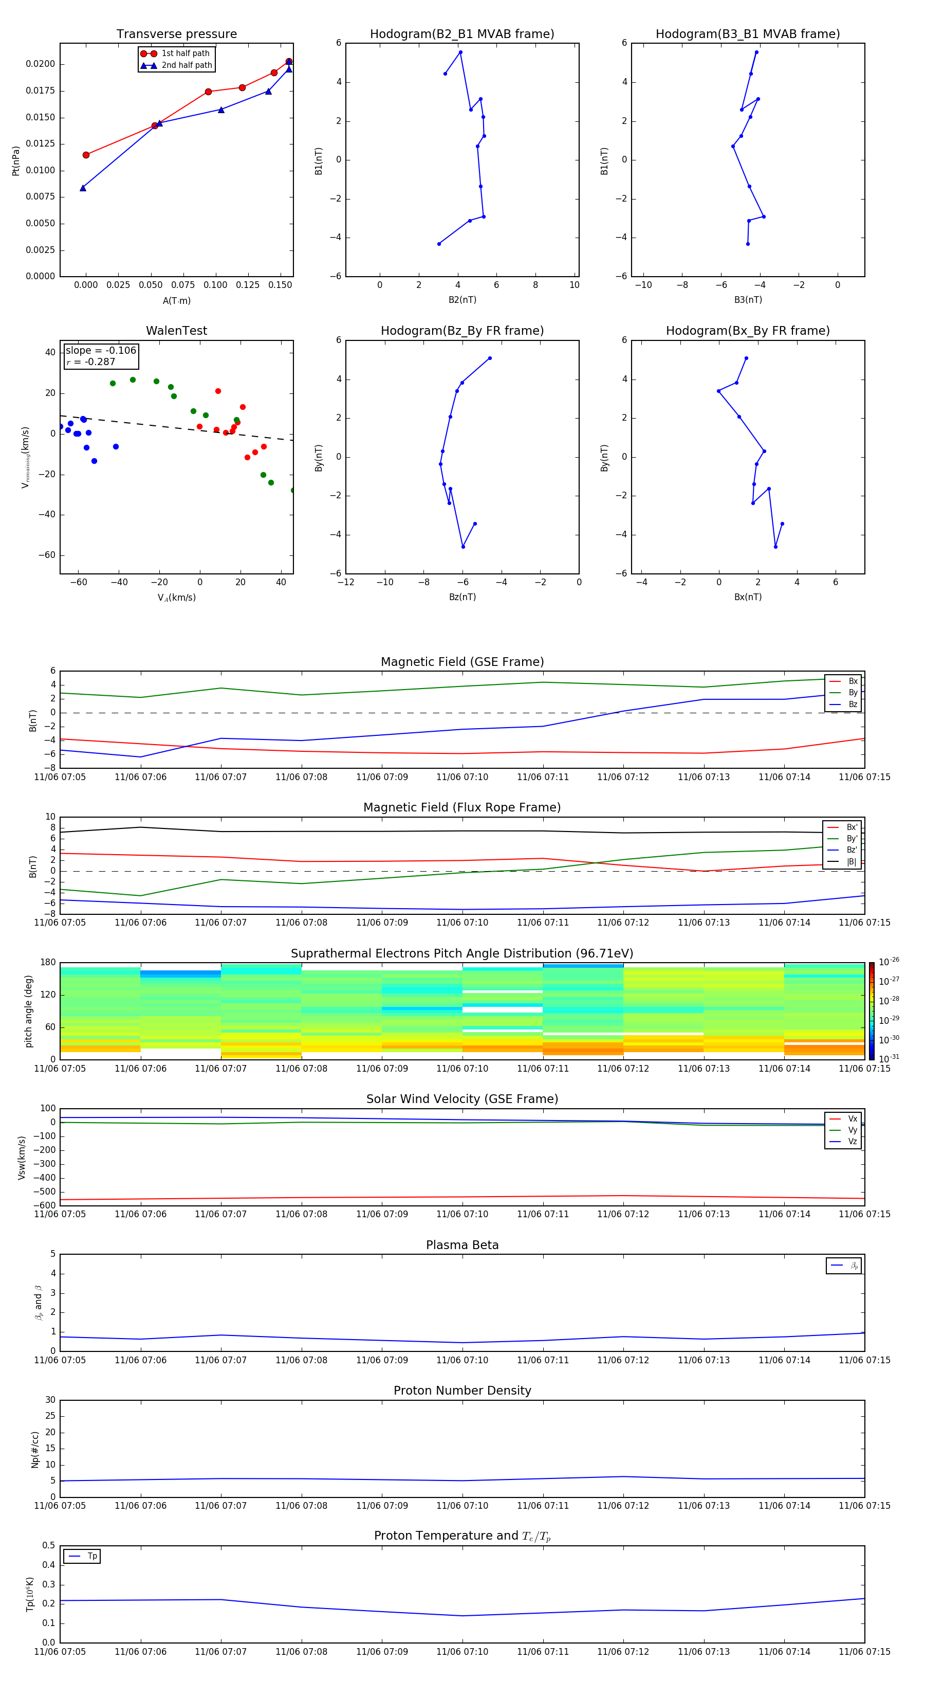Screen dimensions: 925x1697
Task: Select the "2nd half path" legend entry
Action: click(176, 65)
